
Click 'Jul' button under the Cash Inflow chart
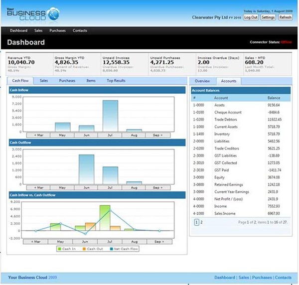click(110, 135)
